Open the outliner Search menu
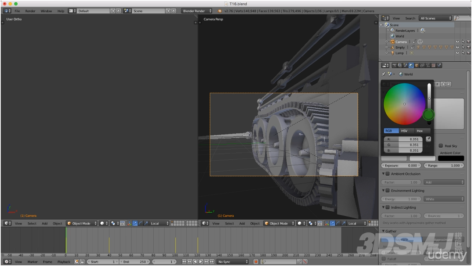The image size is (472, 266). coord(410,18)
